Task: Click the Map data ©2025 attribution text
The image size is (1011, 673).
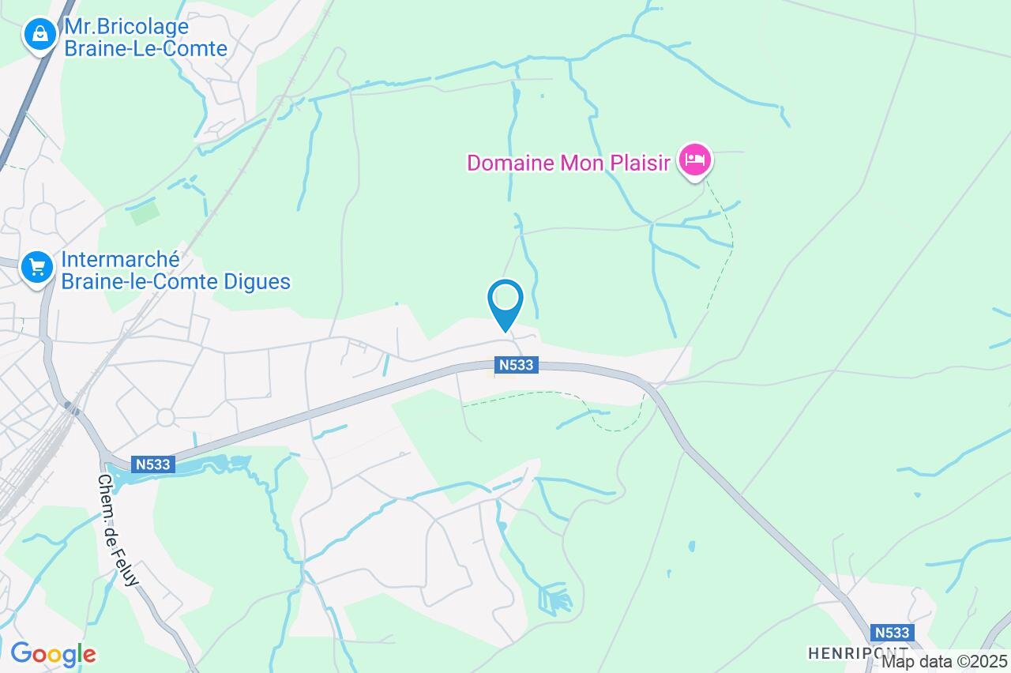Action: click(945, 661)
